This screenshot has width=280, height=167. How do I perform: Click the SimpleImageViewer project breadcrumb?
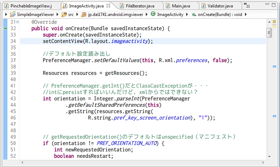[35, 15]
